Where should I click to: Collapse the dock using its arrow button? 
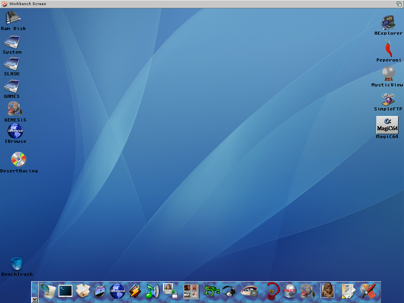[x=35, y=299]
